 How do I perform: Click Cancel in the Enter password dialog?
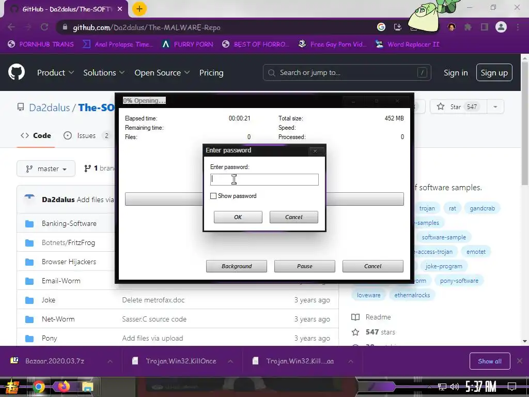point(293,217)
